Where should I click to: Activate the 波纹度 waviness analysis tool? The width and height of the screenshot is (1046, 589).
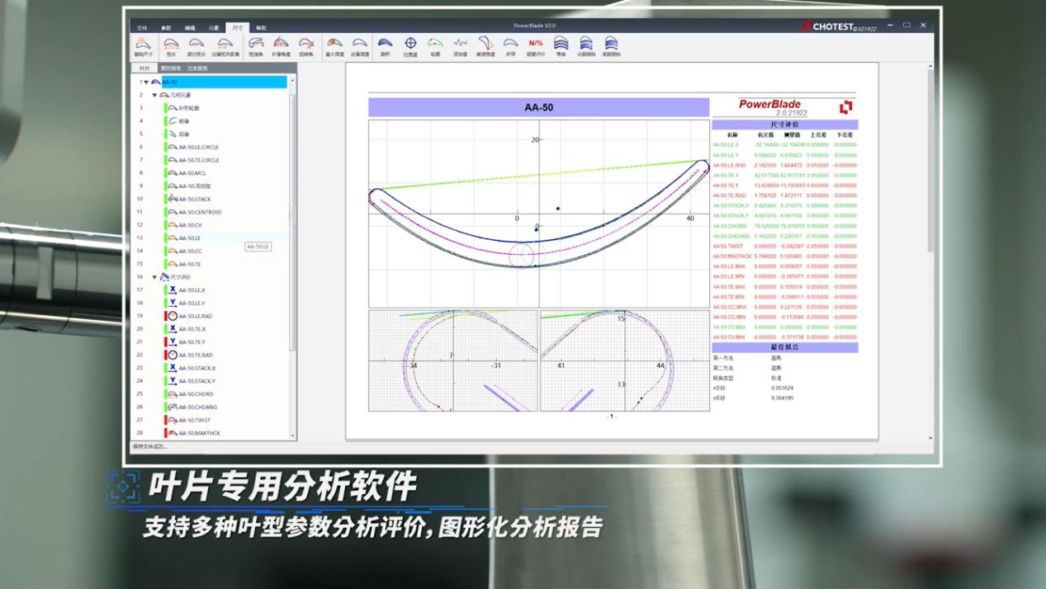[459, 43]
